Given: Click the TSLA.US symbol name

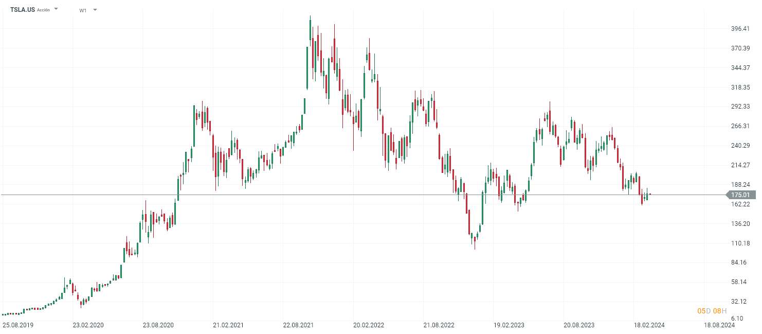Looking at the screenshot, I should [x=23, y=9].
